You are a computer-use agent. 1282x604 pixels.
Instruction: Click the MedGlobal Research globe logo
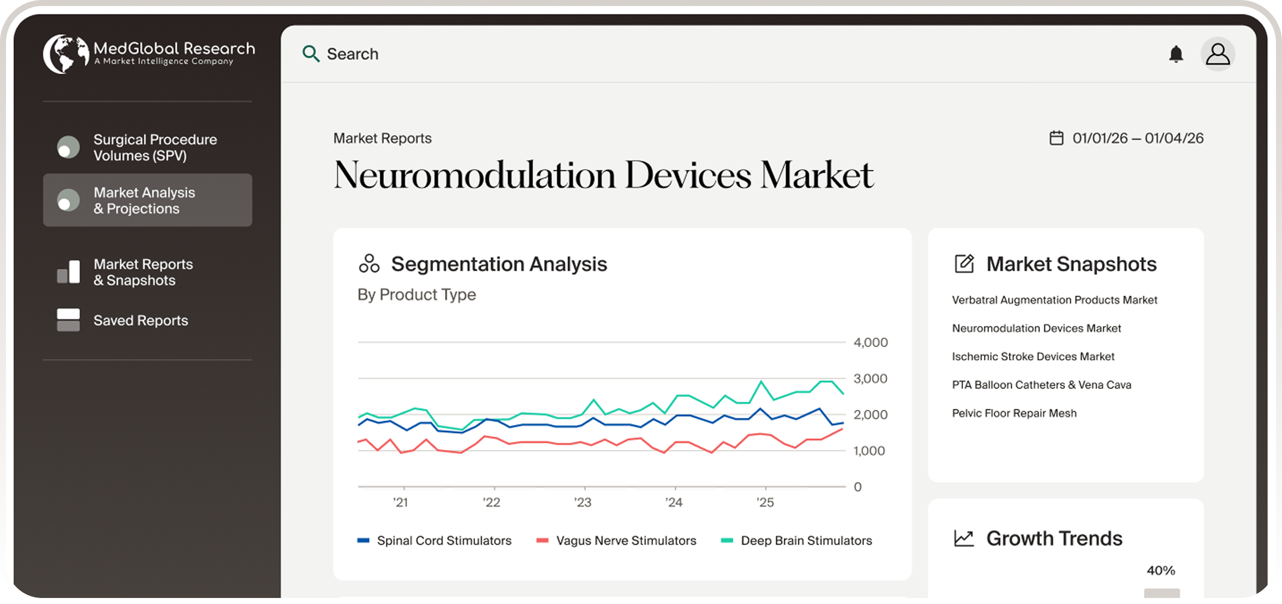pyautogui.click(x=66, y=54)
